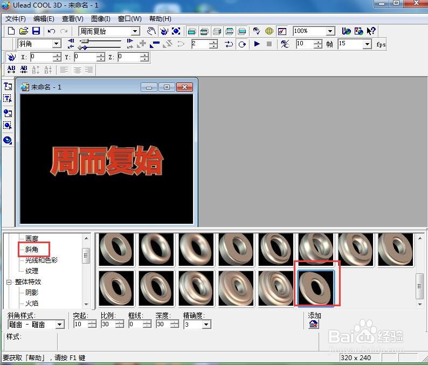The image size is (428, 365).
Task: Toggle the front face display button
Action: [192, 31]
